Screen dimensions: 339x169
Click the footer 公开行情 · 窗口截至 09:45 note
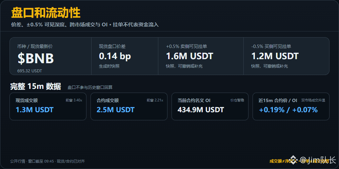click(x=47, y=161)
